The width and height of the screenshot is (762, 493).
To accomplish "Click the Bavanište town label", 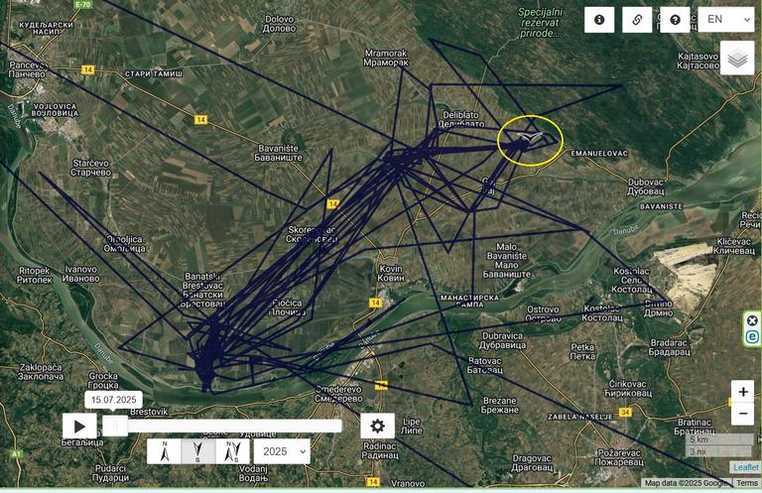I will (278, 153).
